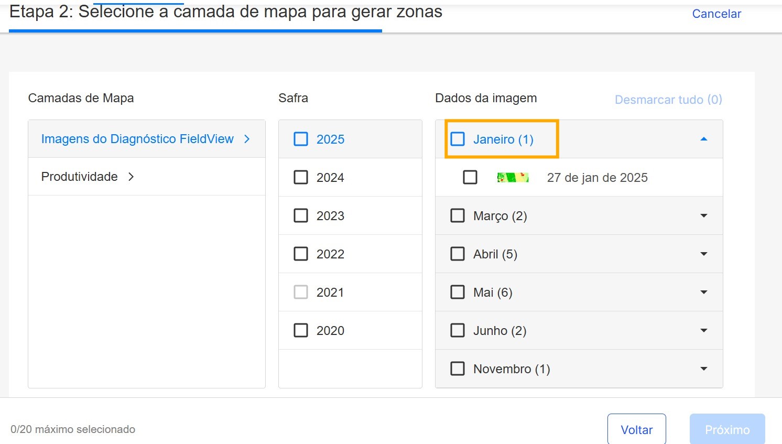Expand the Junho (2) arrow
This screenshot has height=444, width=782.
(x=703, y=331)
